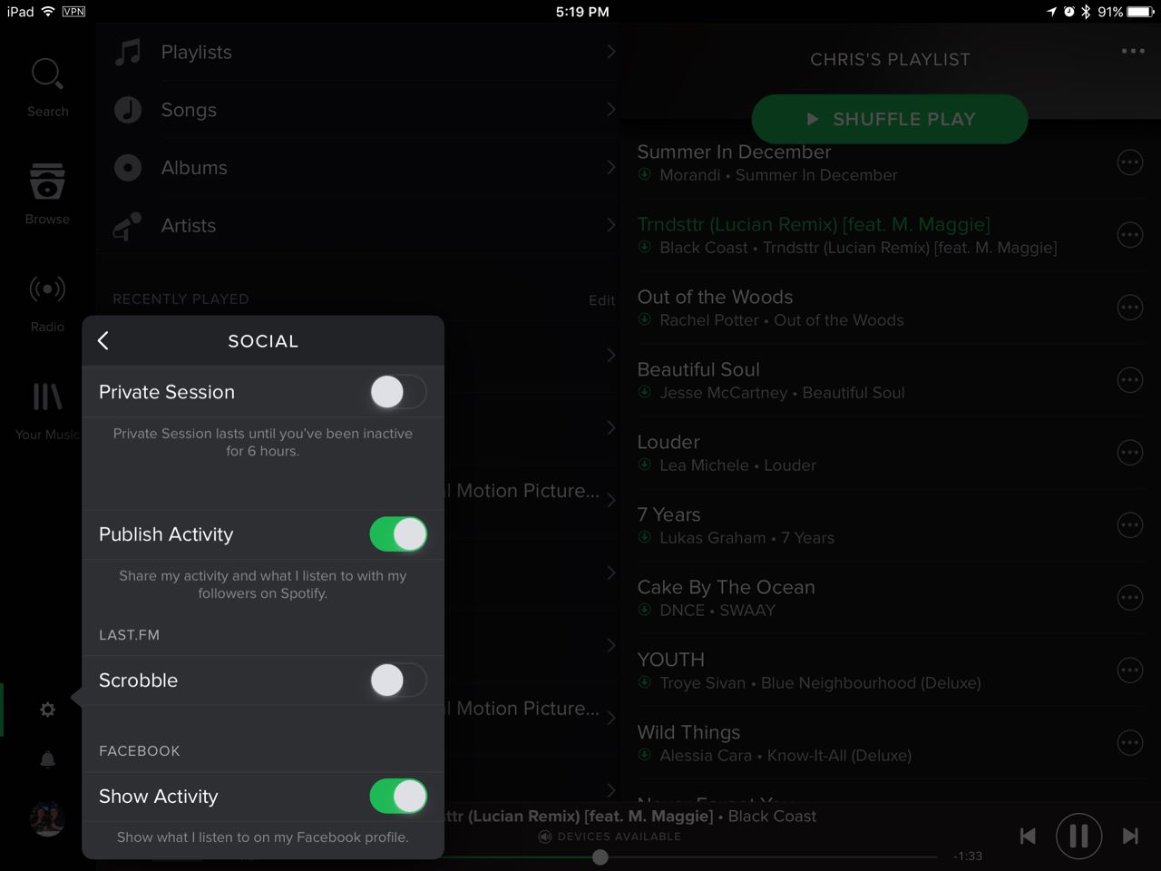Click the Chris's Playlist header title
The image size is (1161, 871).
tap(890, 60)
